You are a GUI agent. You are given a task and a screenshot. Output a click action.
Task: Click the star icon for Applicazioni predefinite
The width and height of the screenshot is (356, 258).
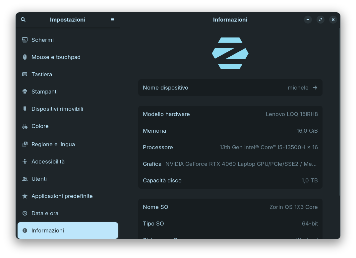25,196
